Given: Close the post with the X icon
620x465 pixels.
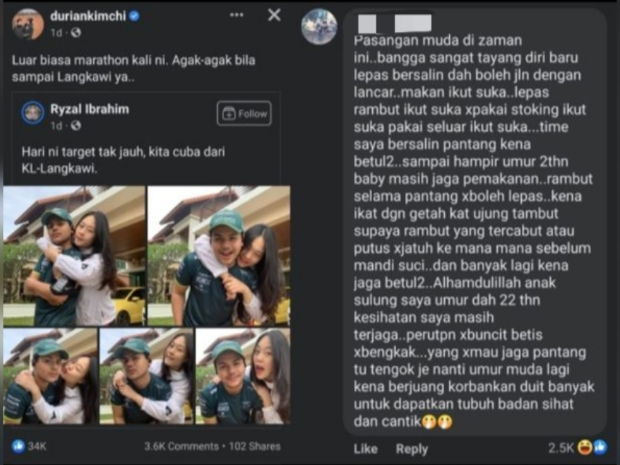Looking at the screenshot, I should point(274,15).
